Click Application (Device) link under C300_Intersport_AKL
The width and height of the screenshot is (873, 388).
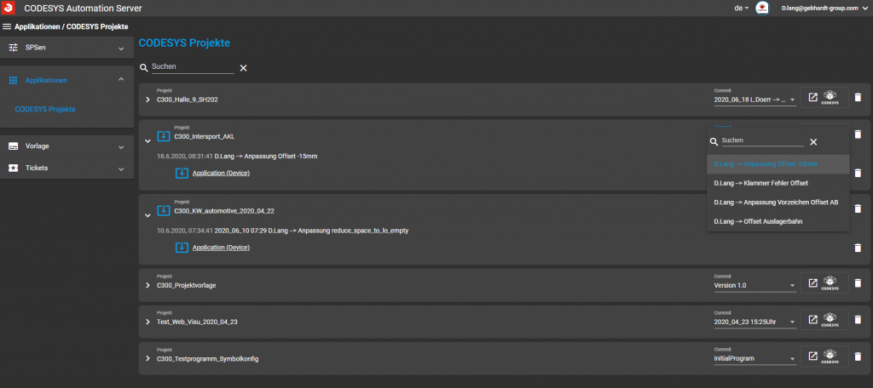pyautogui.click(x=221, y=173)
